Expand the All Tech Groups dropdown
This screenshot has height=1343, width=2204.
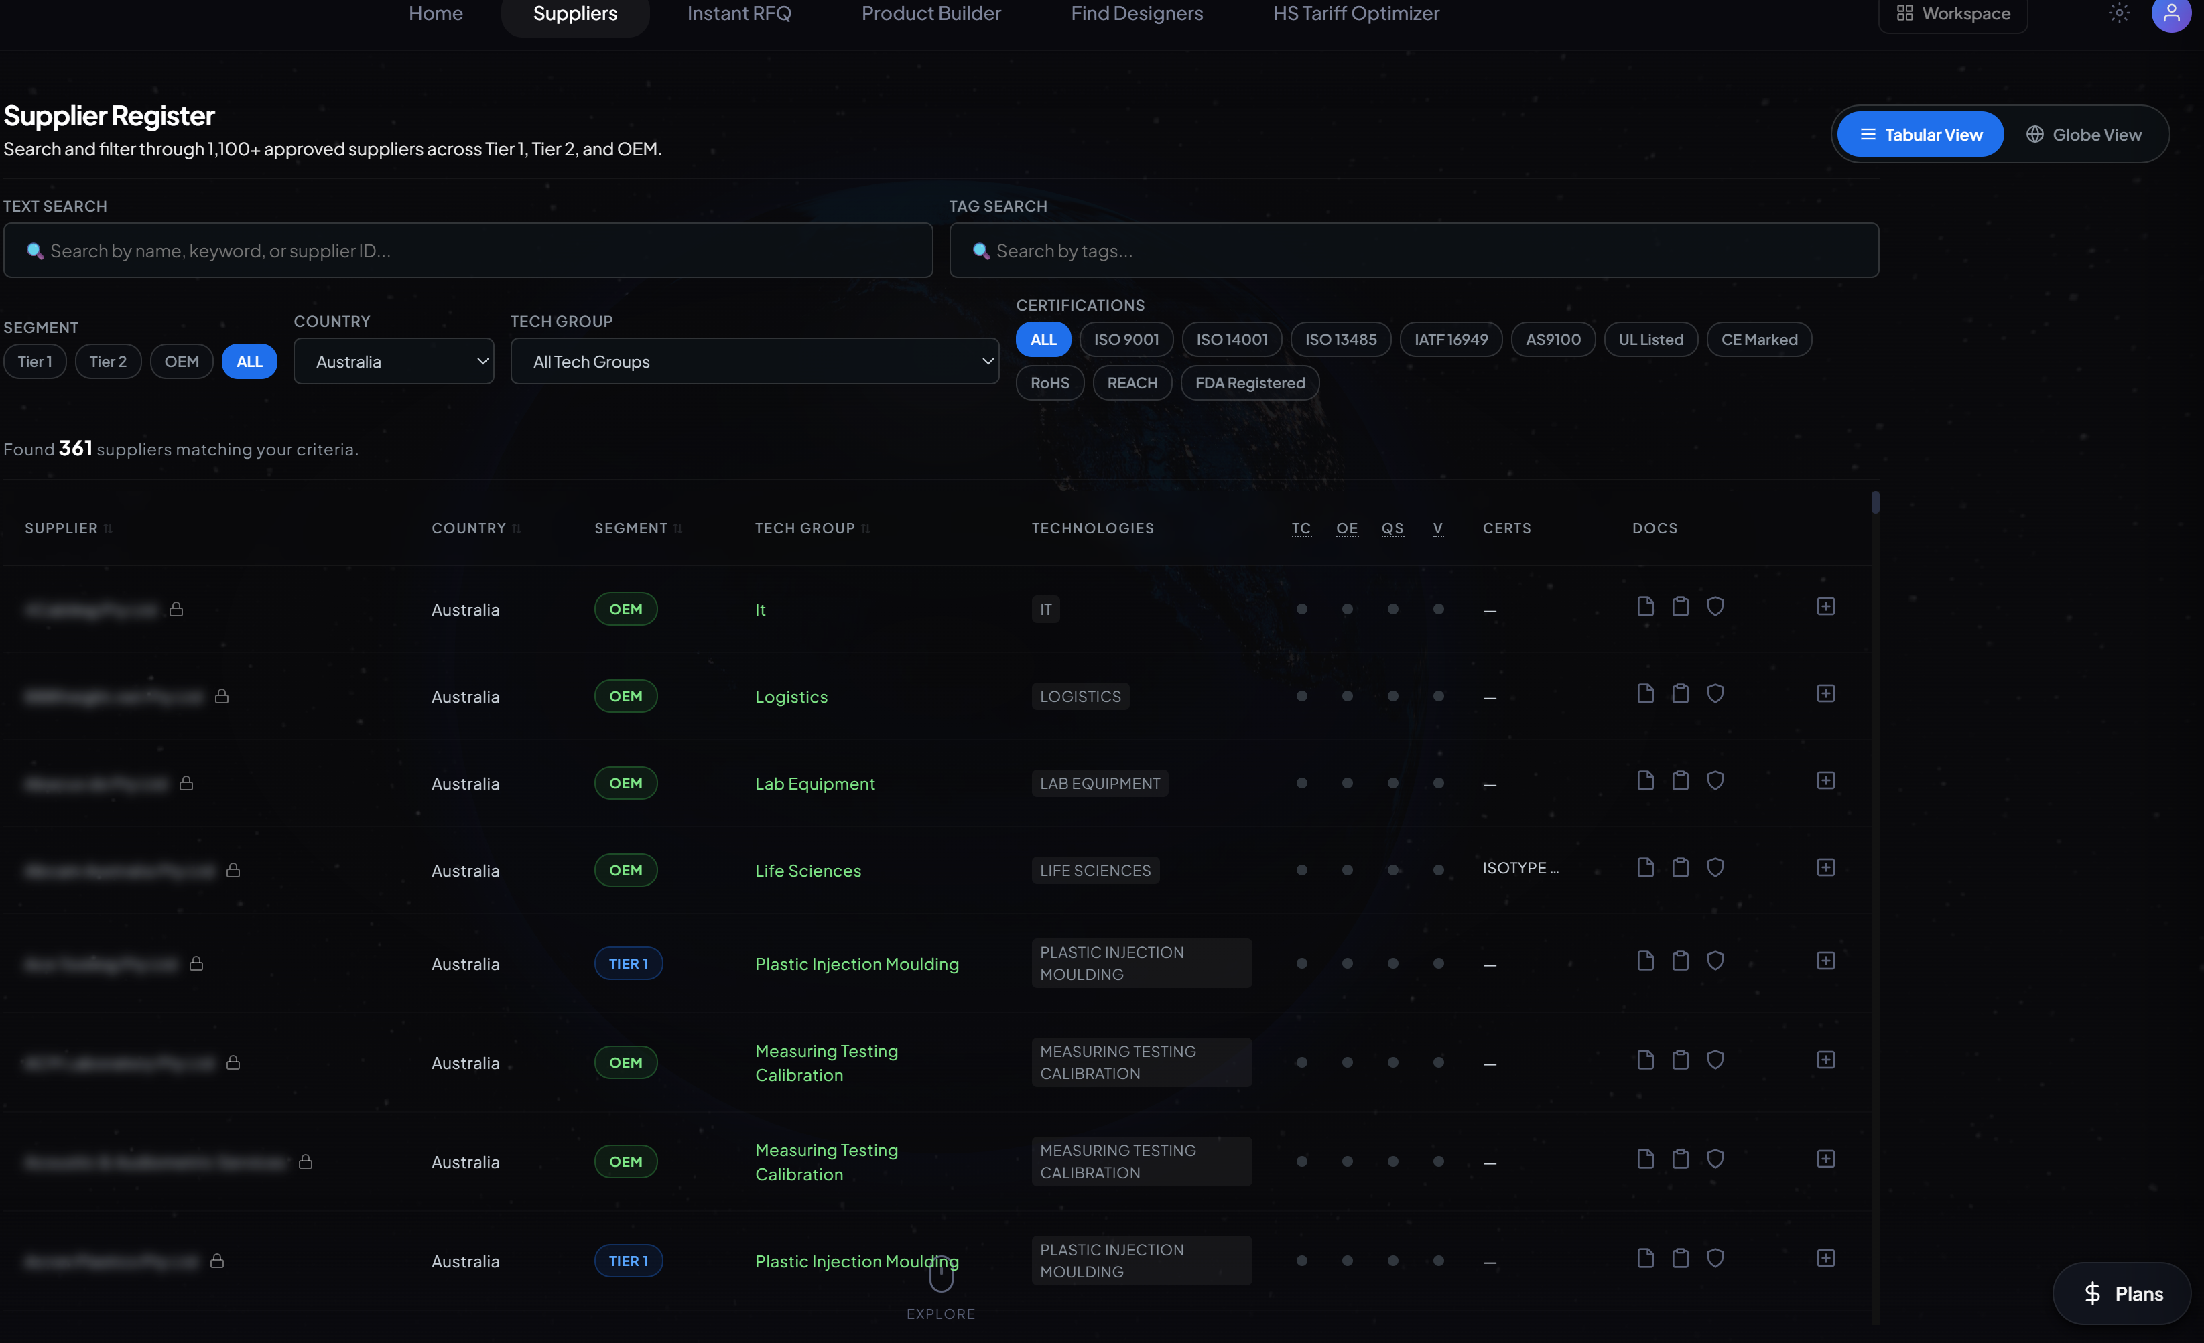click(754, 361)
